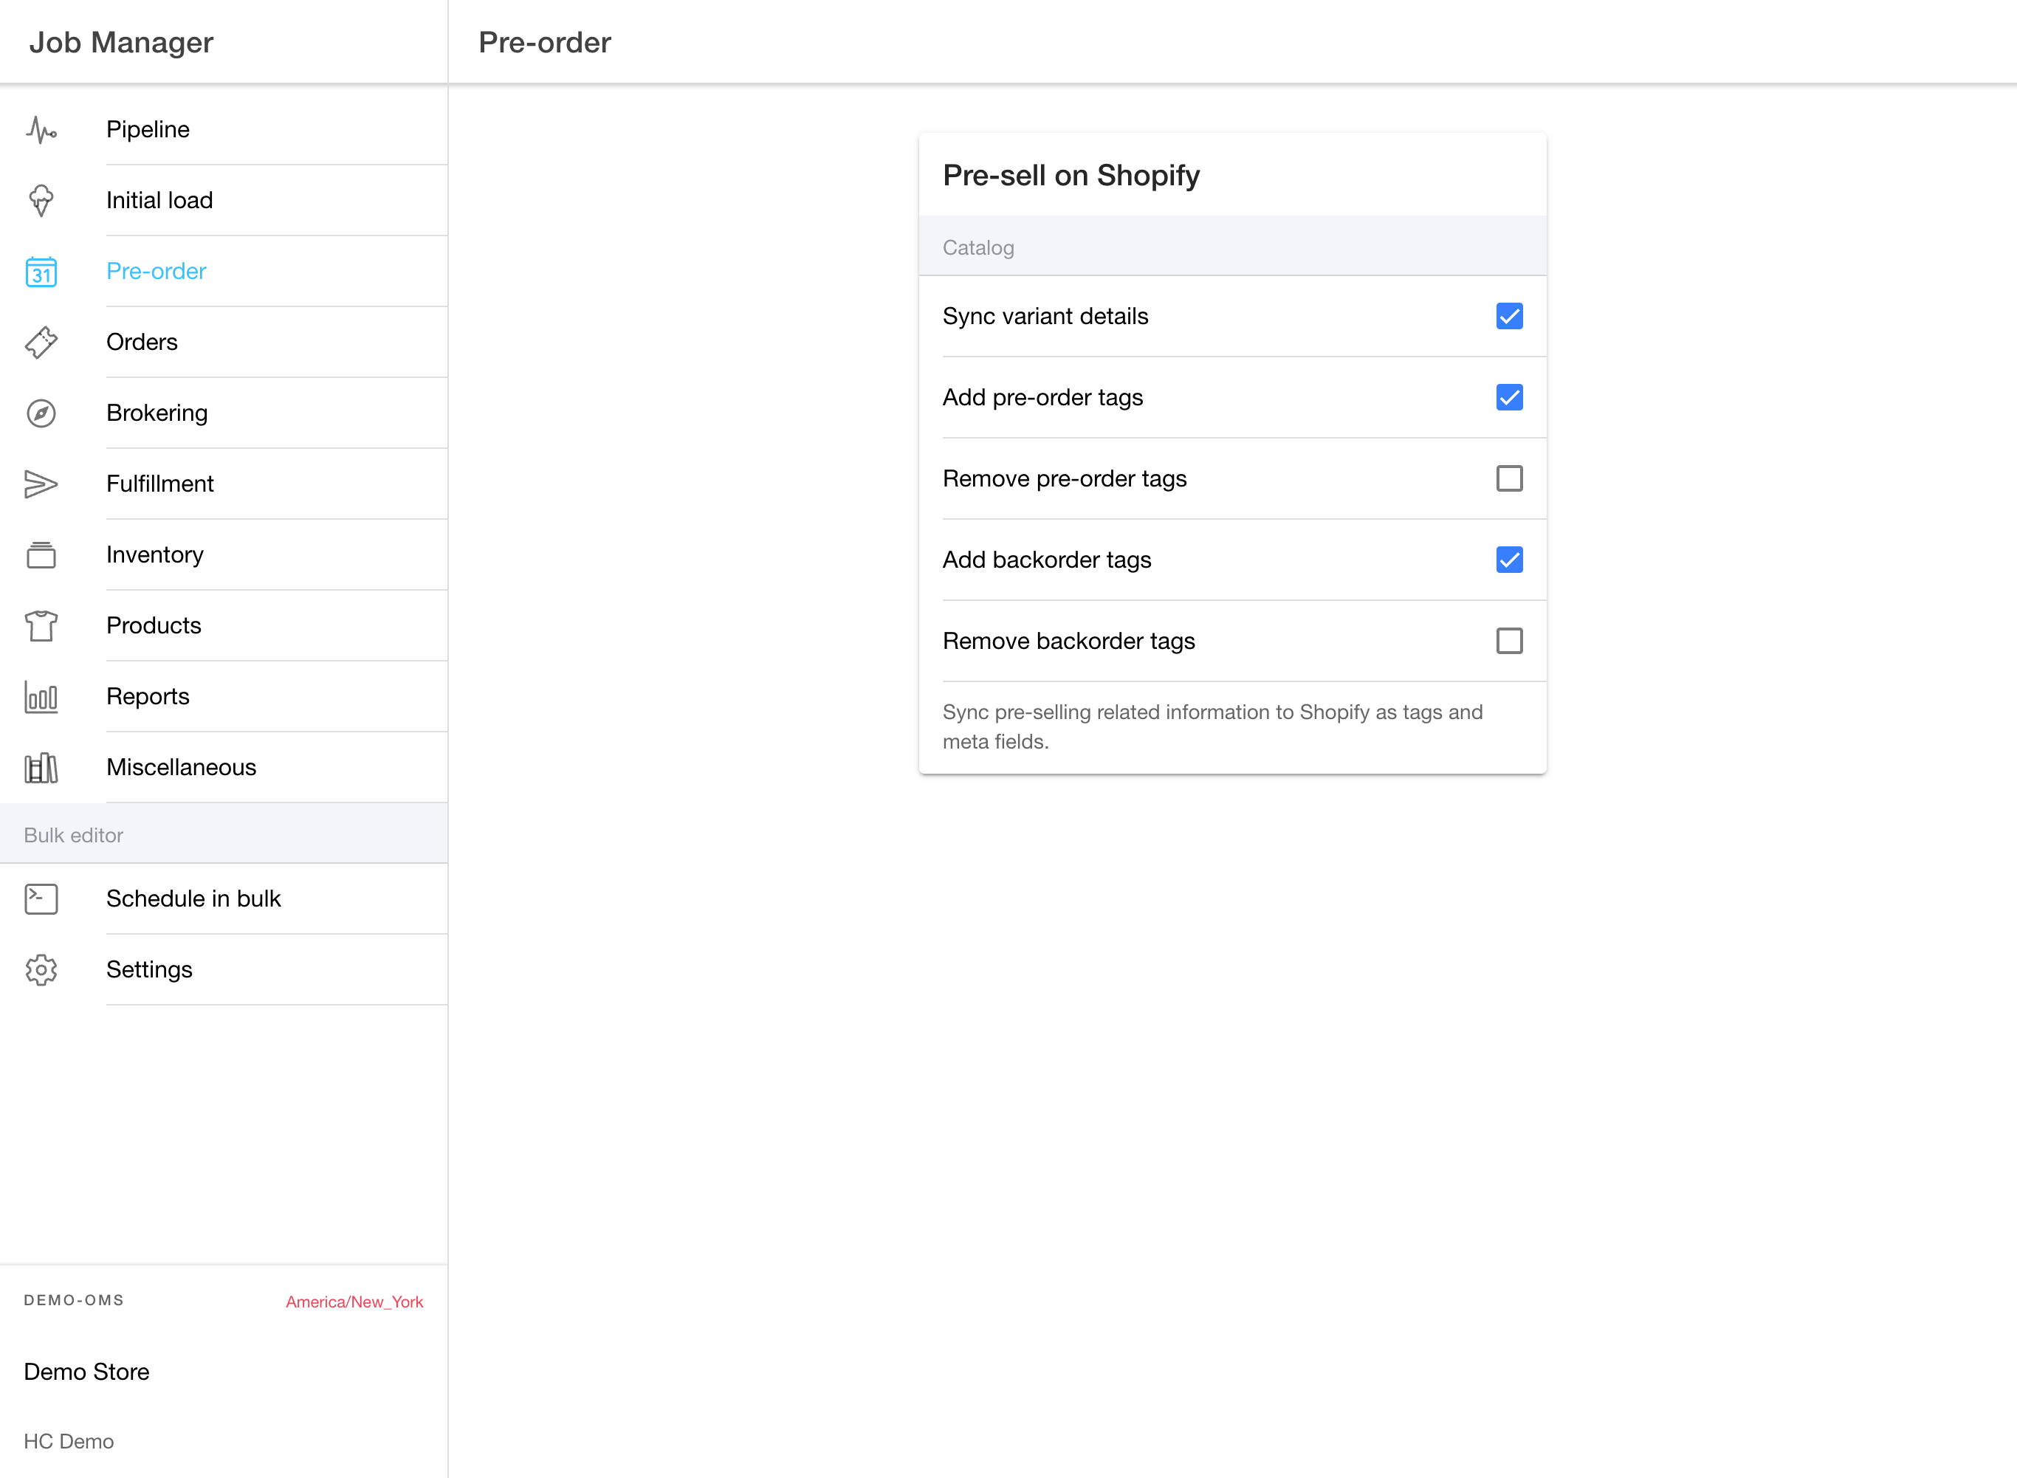
Task: Click the Fulfillment paper plane icon
Action: click(x=41, y=484)
